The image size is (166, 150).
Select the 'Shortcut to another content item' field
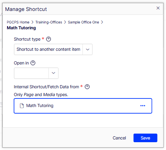[x=48, y=49]
